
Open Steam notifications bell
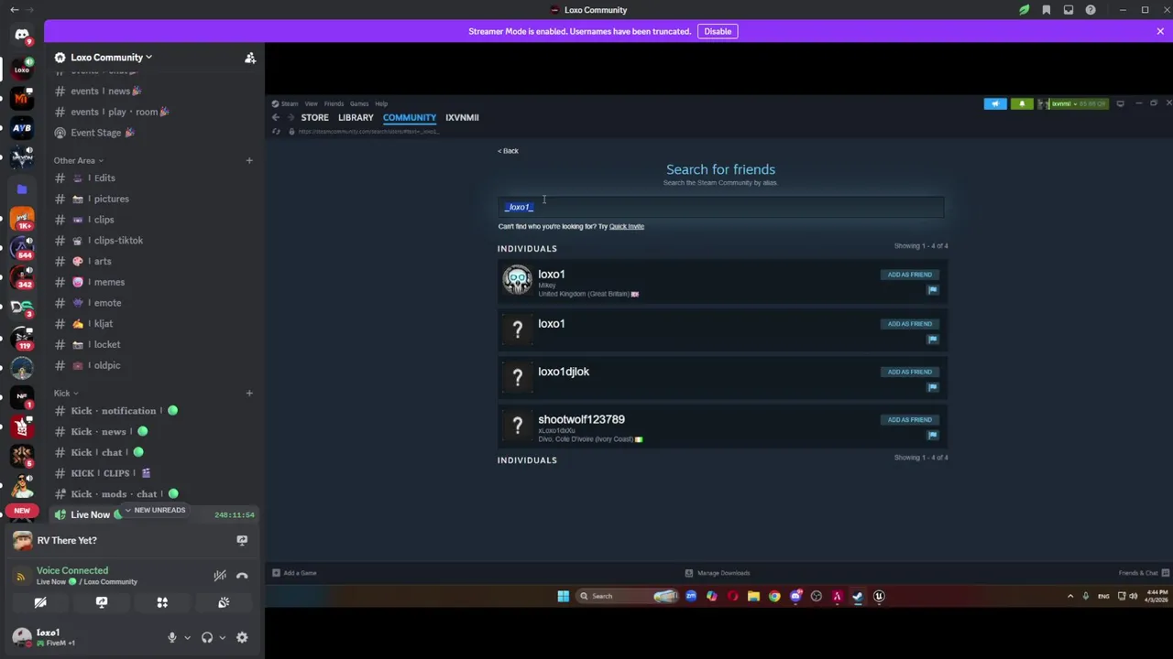click(x=1022, y=103)
